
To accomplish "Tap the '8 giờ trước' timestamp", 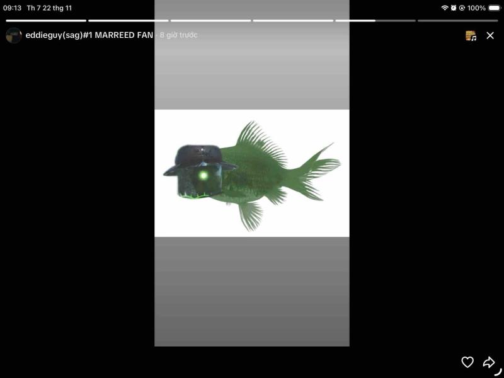I will pyautogui.click(x=178, y=35).
